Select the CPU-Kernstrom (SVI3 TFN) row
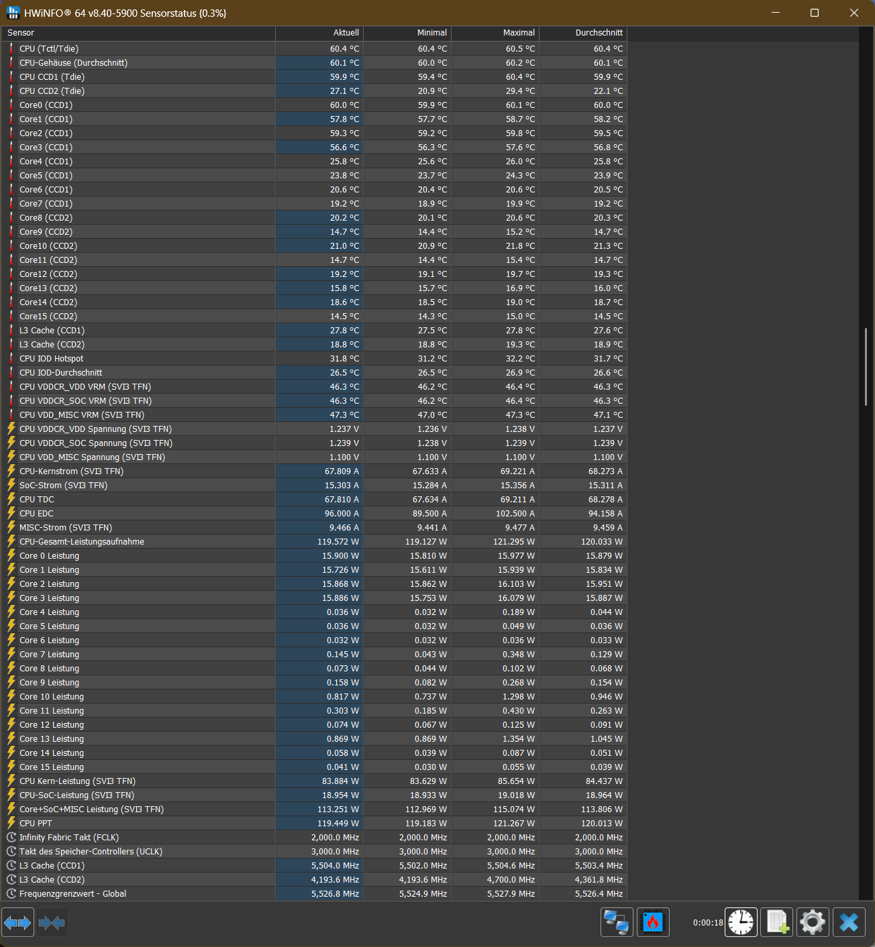875x947 pixels. [315, 471]
